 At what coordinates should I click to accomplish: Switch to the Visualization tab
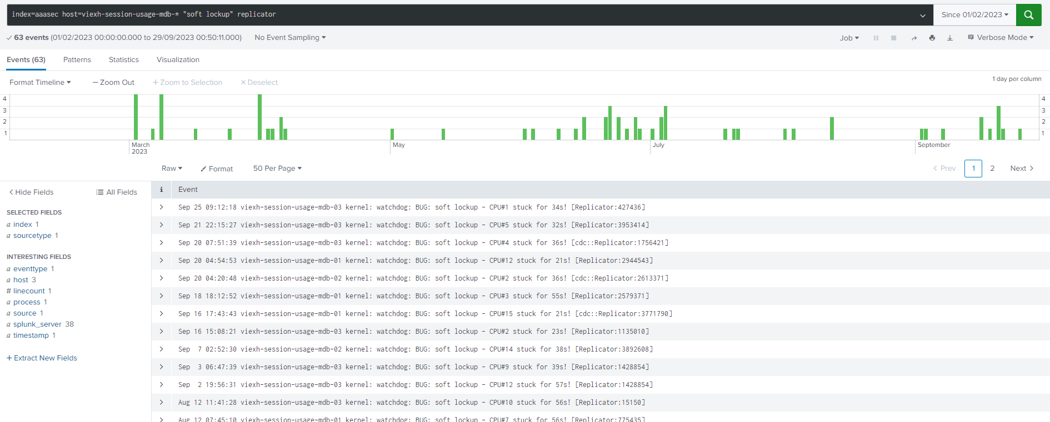point(178,60)
